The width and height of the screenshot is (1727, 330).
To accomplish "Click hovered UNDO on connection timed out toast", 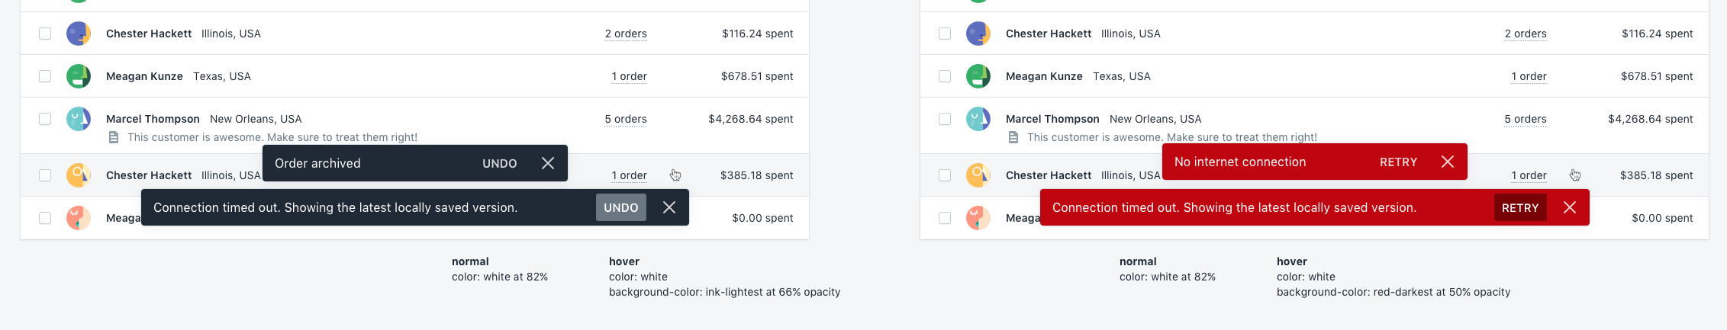I will (621, 207).
